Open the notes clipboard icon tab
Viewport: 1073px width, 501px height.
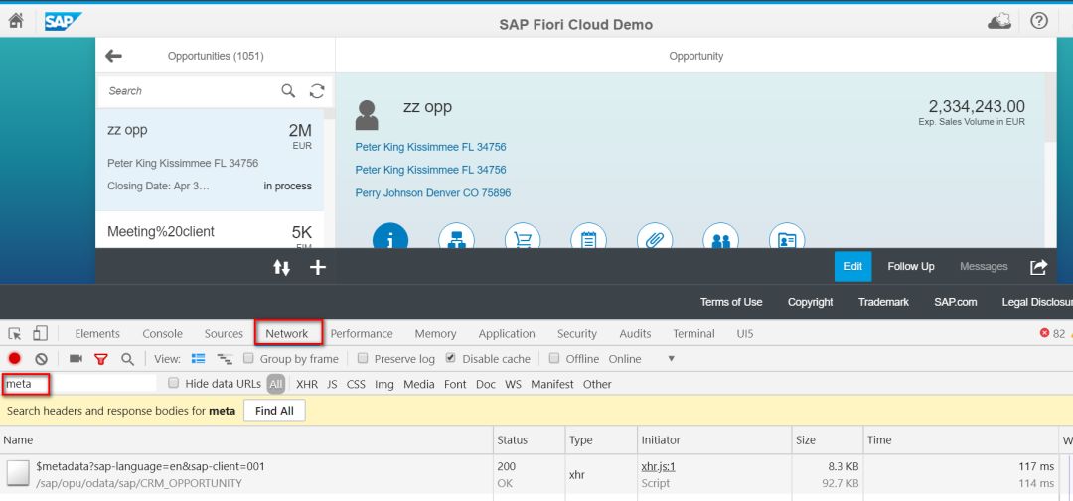(588, 236)
